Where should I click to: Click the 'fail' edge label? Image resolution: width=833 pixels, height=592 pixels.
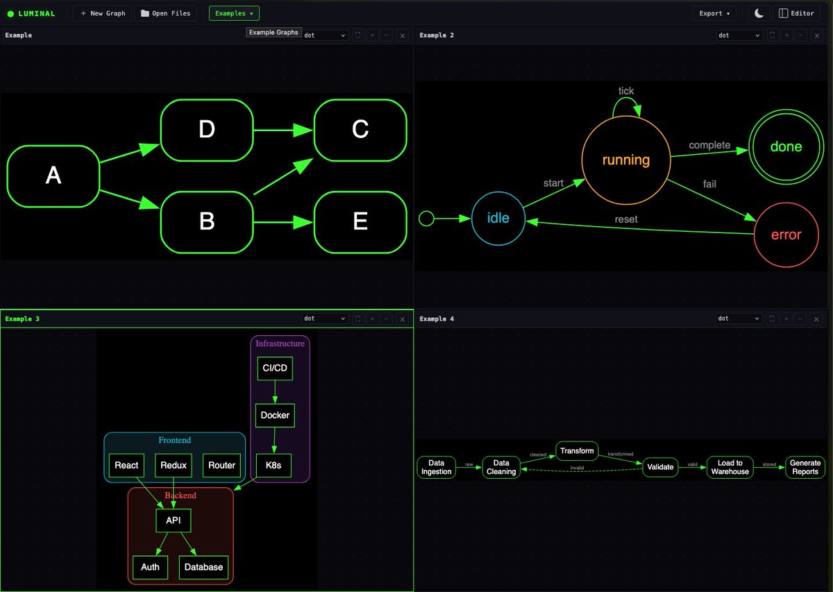point(709,184)
